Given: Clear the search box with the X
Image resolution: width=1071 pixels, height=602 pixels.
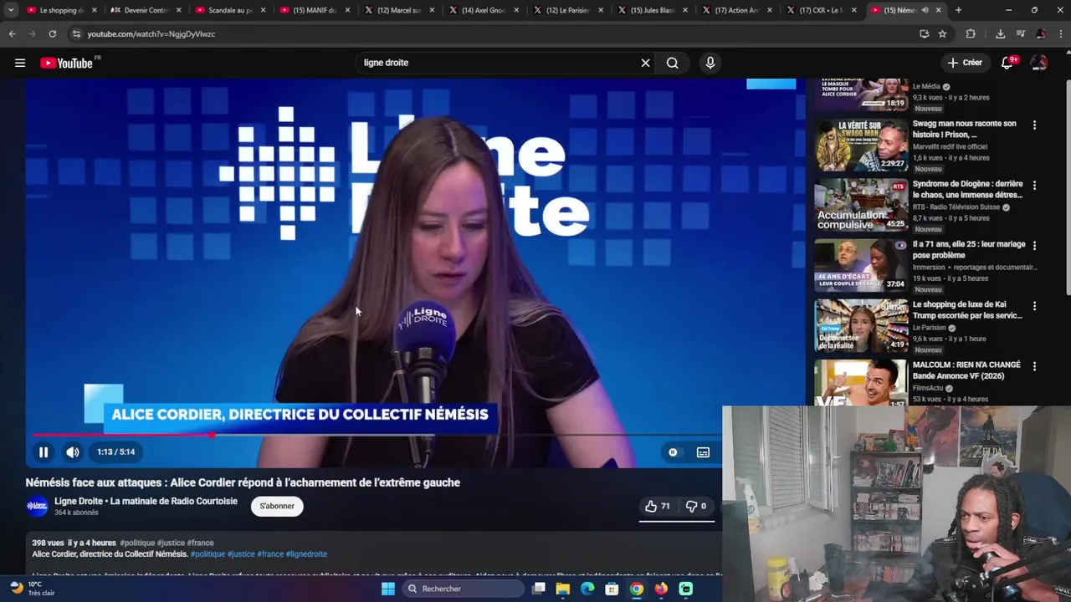Looking at the screenshot, I should coord(645,63).
